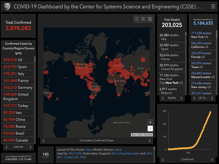Open the Contact US link

pos(71,157)
